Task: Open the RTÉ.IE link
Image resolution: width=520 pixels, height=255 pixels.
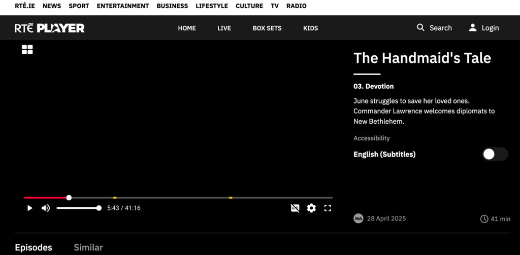Action: [25, 6]
